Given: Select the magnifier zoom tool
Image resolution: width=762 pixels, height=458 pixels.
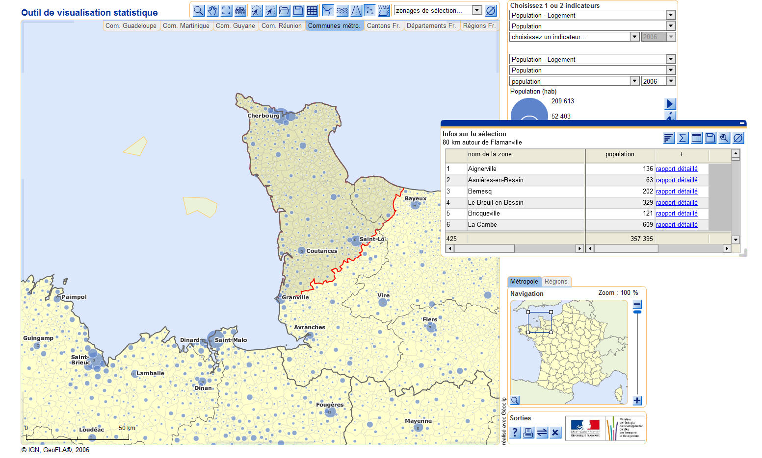Looking at the screenshot, I should tap(198, 10).
